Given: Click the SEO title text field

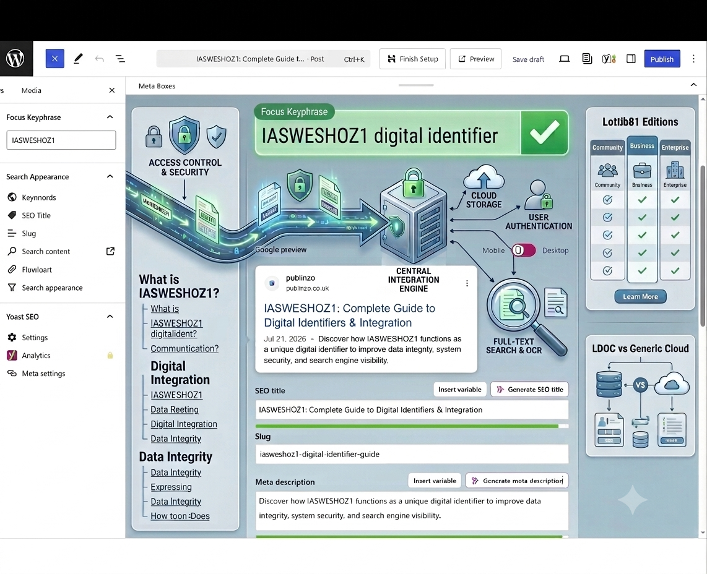Looking at the screenshot, I should click(412, 409).
